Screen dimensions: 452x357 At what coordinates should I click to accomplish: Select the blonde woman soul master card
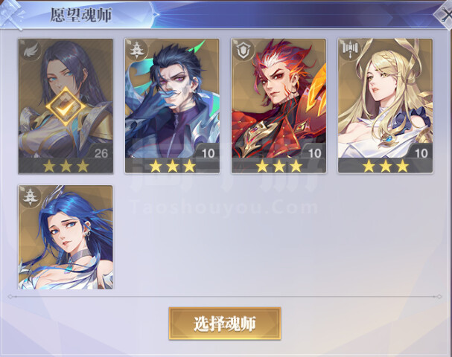(386, 106)
